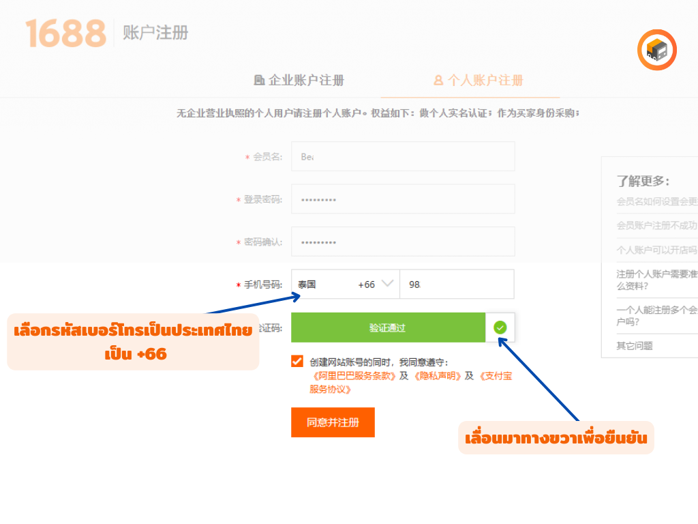Click the green 验证通过 slider bar

click(388, 327)
